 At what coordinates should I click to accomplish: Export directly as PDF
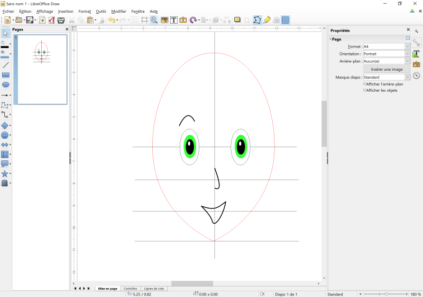tap(51, 20)
